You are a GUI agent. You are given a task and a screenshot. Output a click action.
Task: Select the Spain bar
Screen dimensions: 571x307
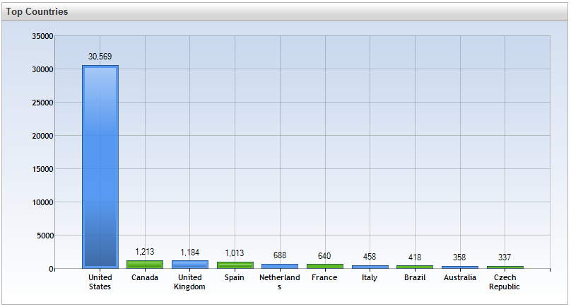coord(235,265)
